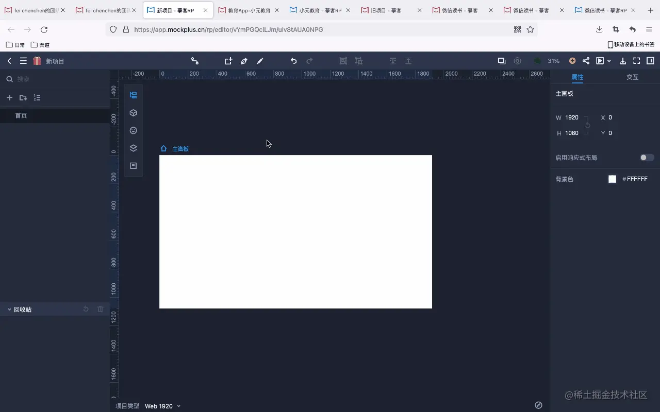Click the 31% zoom level
The width and height of the screenshot is (660, 412).
pos(554,61)
